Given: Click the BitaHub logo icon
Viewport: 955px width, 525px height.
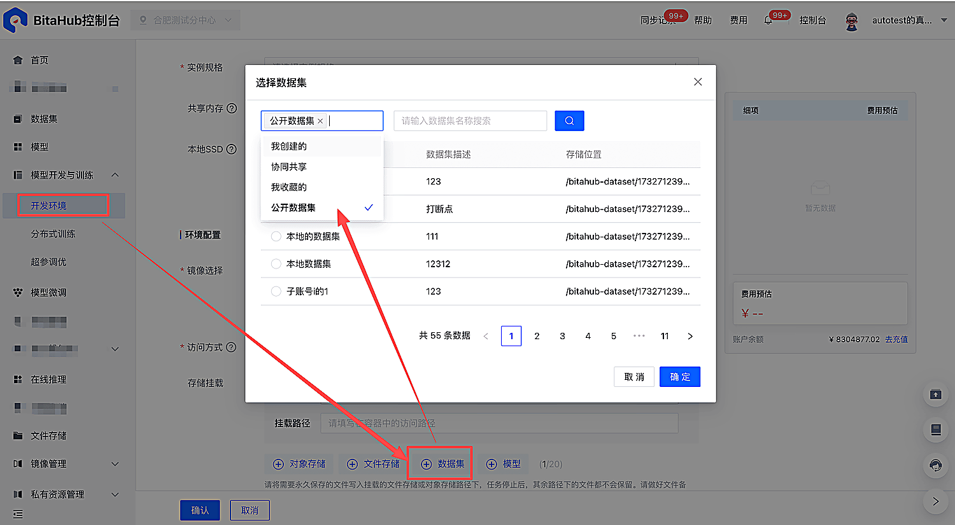Looking at the screenshot, I should [15, 20].
